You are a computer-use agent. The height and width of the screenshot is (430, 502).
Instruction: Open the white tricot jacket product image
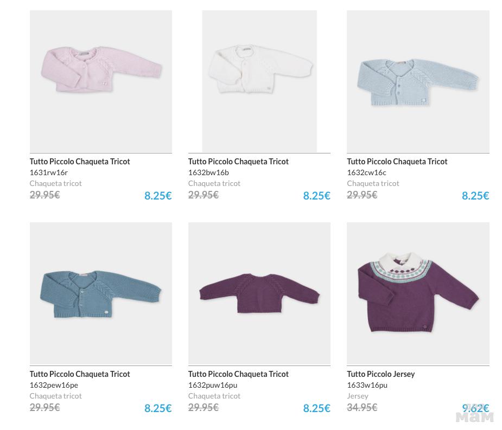tap(259, 81)
